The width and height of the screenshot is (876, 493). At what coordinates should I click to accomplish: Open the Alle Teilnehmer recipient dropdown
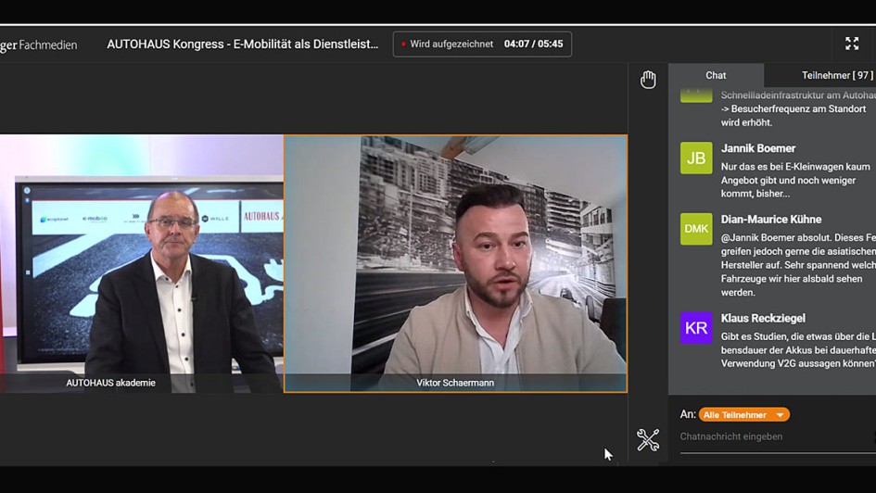(x=743, y=415)
